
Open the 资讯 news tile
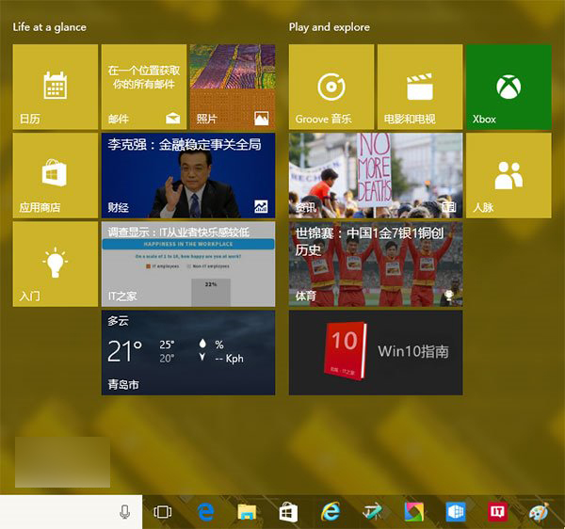375,175
